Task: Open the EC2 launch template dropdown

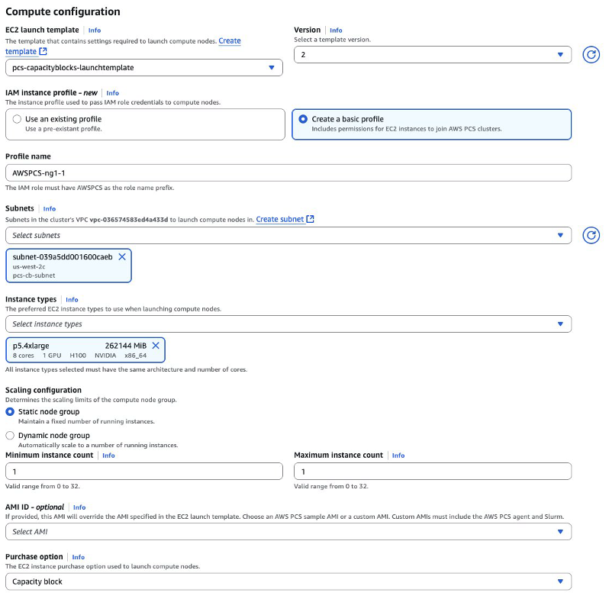Action: tap(143, 68)
